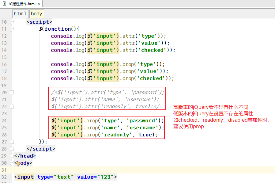The width and height of the screenshot is (275, 183).
Task: Click 'username' string on line 25
Action: (142, 128)
